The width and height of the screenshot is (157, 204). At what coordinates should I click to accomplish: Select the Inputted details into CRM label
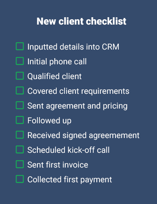coord(73,47)
